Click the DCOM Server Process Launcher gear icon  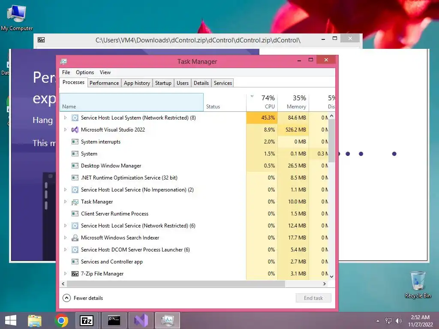click(x=75, y=250)
